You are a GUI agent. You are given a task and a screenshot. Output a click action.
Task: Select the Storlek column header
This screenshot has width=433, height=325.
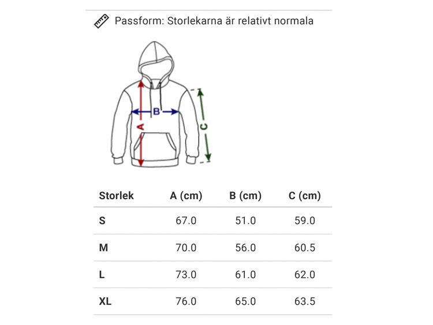tap(116, 196)
